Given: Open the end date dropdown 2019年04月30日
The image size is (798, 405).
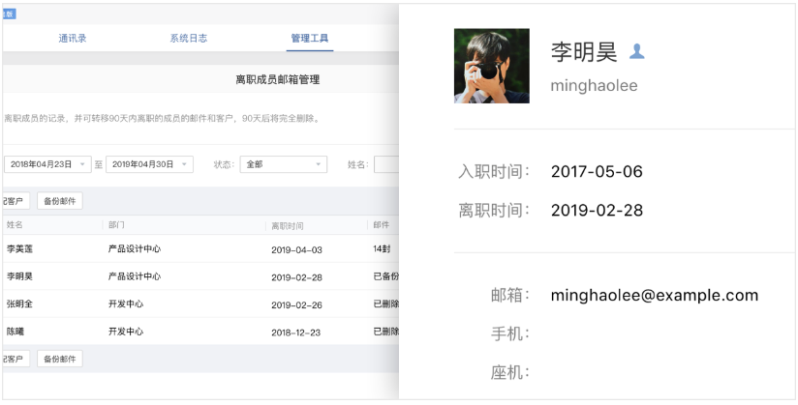Looking at the screenshot, I should coord(149,164).
